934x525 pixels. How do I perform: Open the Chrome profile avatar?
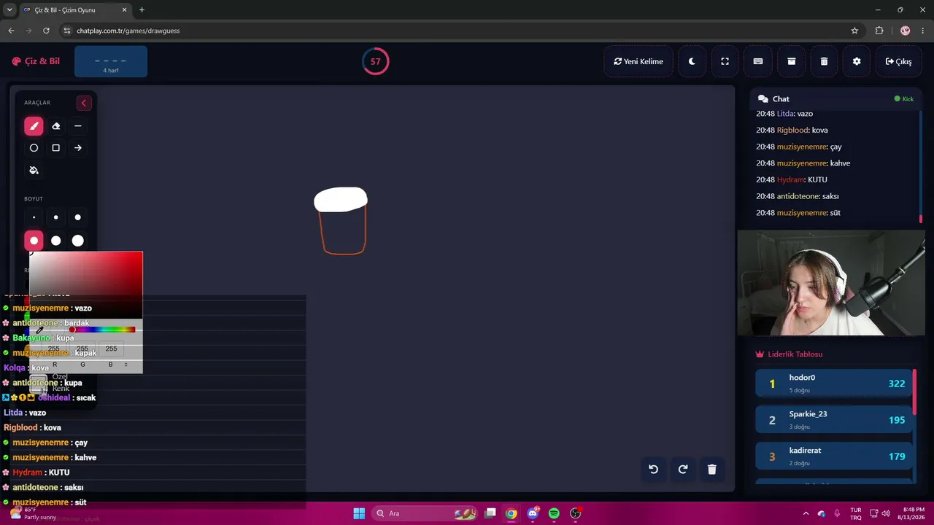pyautogui.click(x=906, y=31)
